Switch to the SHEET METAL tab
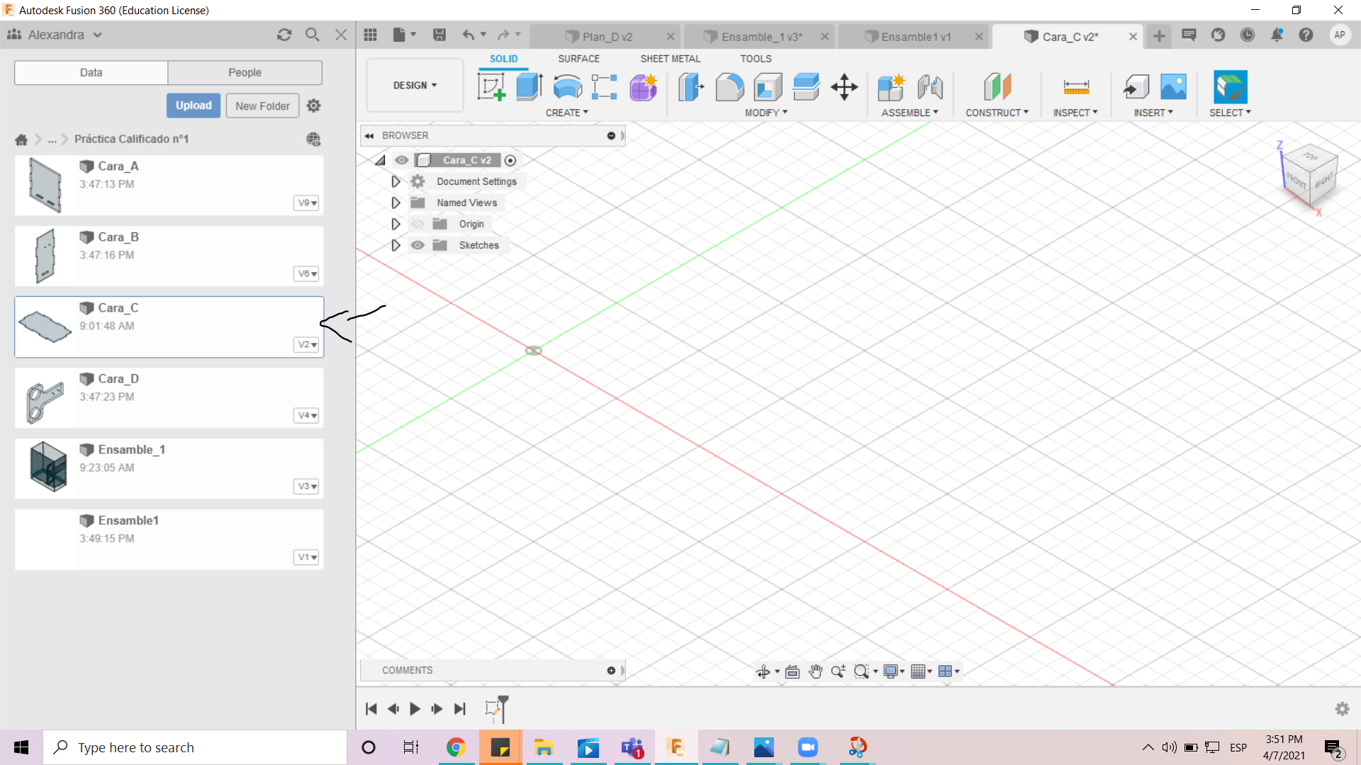Screen dimensions: 1361x765 (x=670, y=59)
